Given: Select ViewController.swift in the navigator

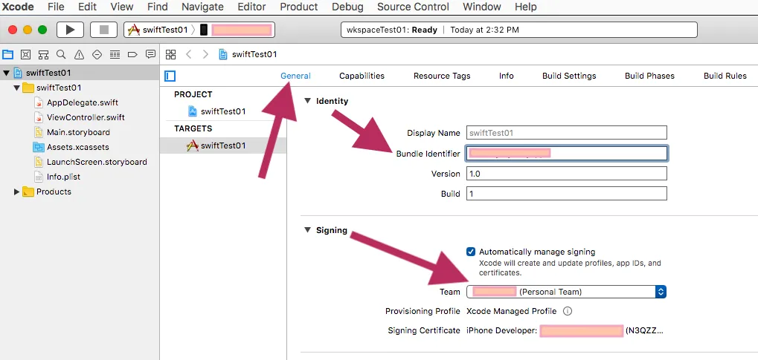Looking at the screenshot, I should [80, 117].
